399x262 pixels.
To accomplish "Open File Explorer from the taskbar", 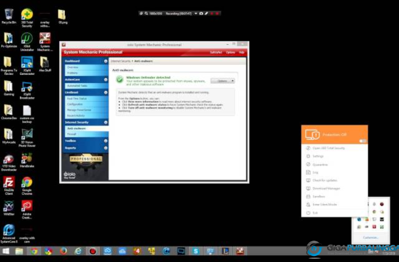I will pos(19,251).
